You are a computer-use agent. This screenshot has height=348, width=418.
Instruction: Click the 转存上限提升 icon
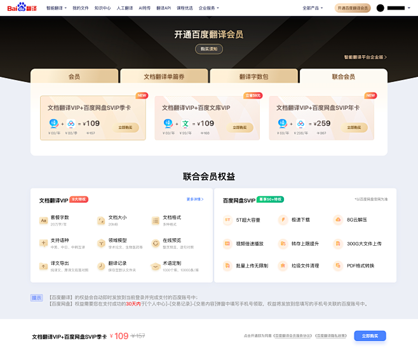tap(283, 244)
